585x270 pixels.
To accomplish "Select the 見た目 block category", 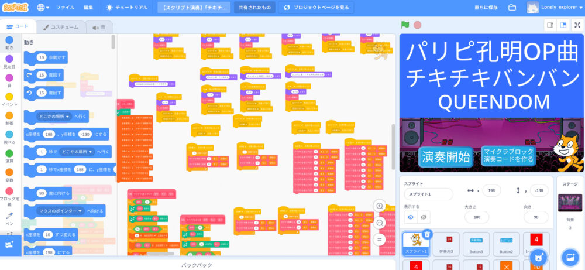I will coord(10,61).
